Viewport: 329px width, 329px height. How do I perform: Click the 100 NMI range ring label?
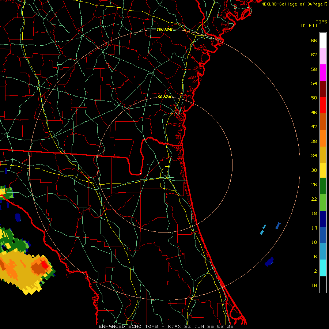click(x=164, y=29)
